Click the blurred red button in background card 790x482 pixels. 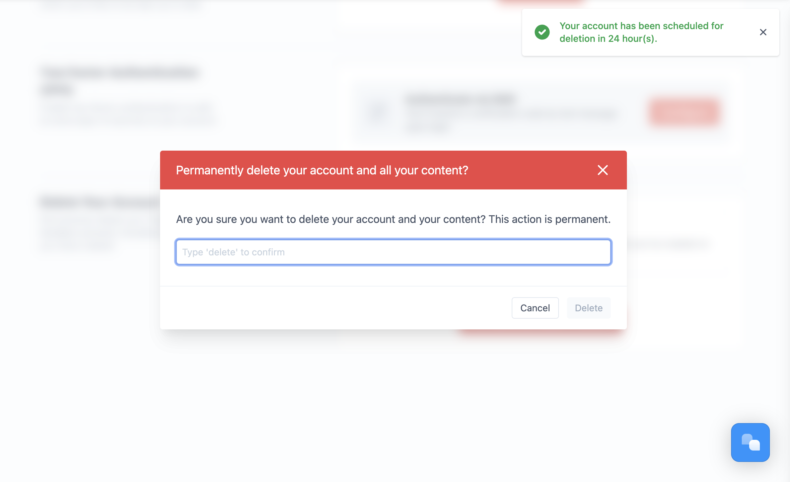tap(684, 112)
